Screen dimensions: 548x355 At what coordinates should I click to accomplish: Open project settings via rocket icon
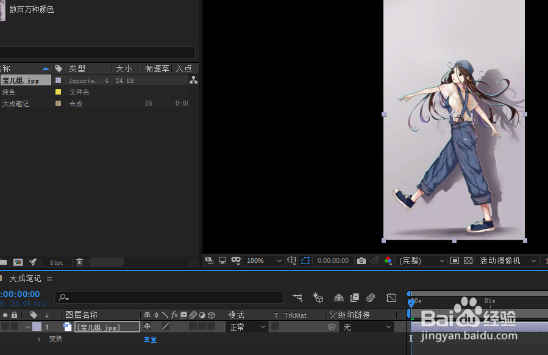click(33, 262)
